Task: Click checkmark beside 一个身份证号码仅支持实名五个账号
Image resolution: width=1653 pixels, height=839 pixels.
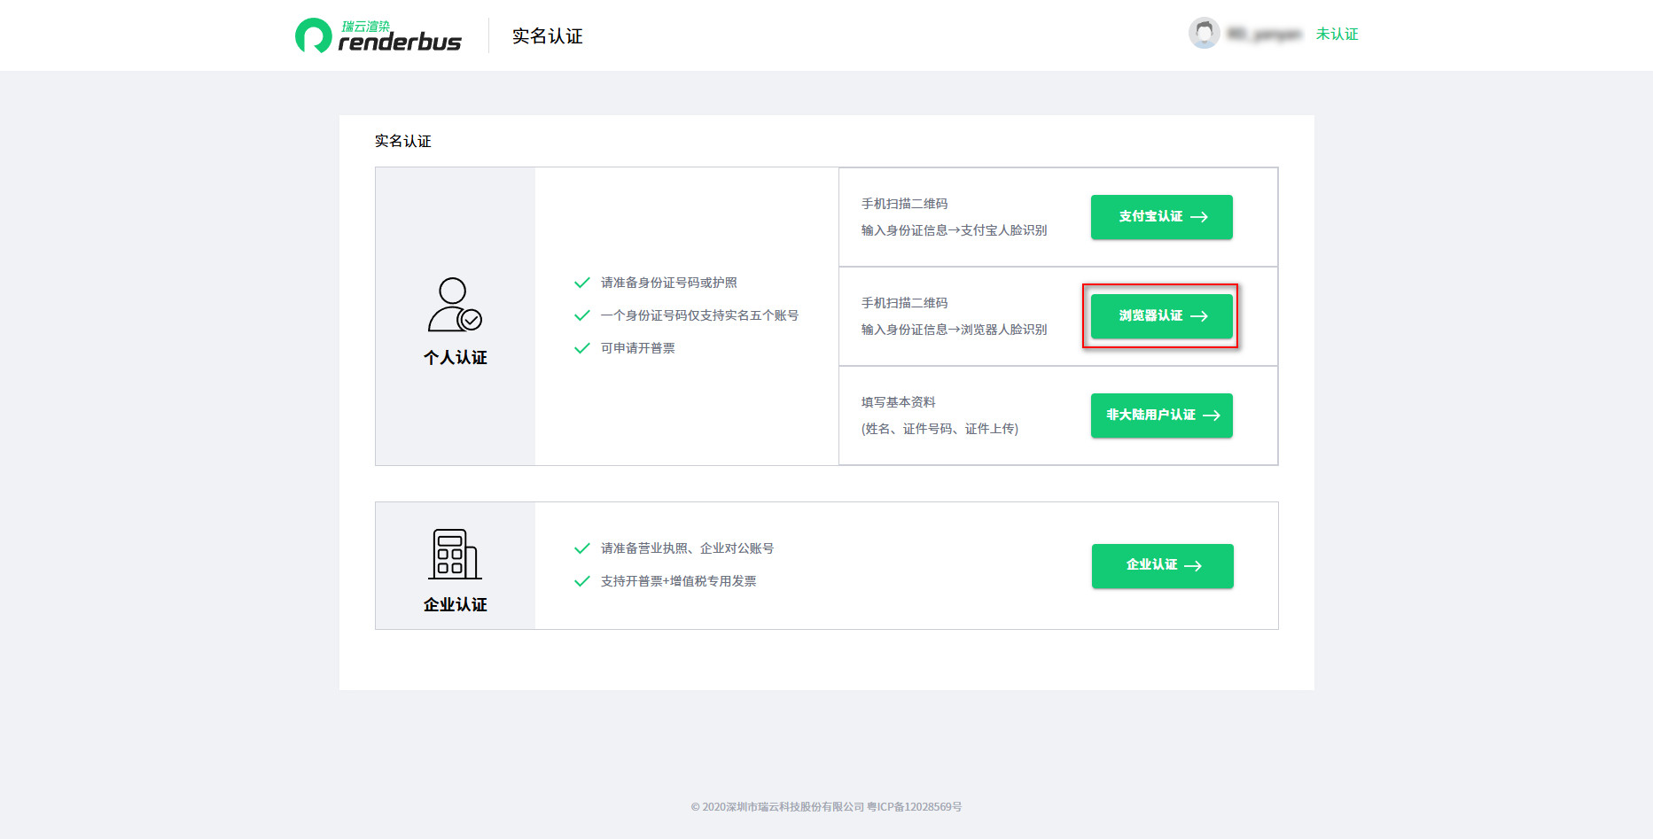Action: (x=582, y=315)
